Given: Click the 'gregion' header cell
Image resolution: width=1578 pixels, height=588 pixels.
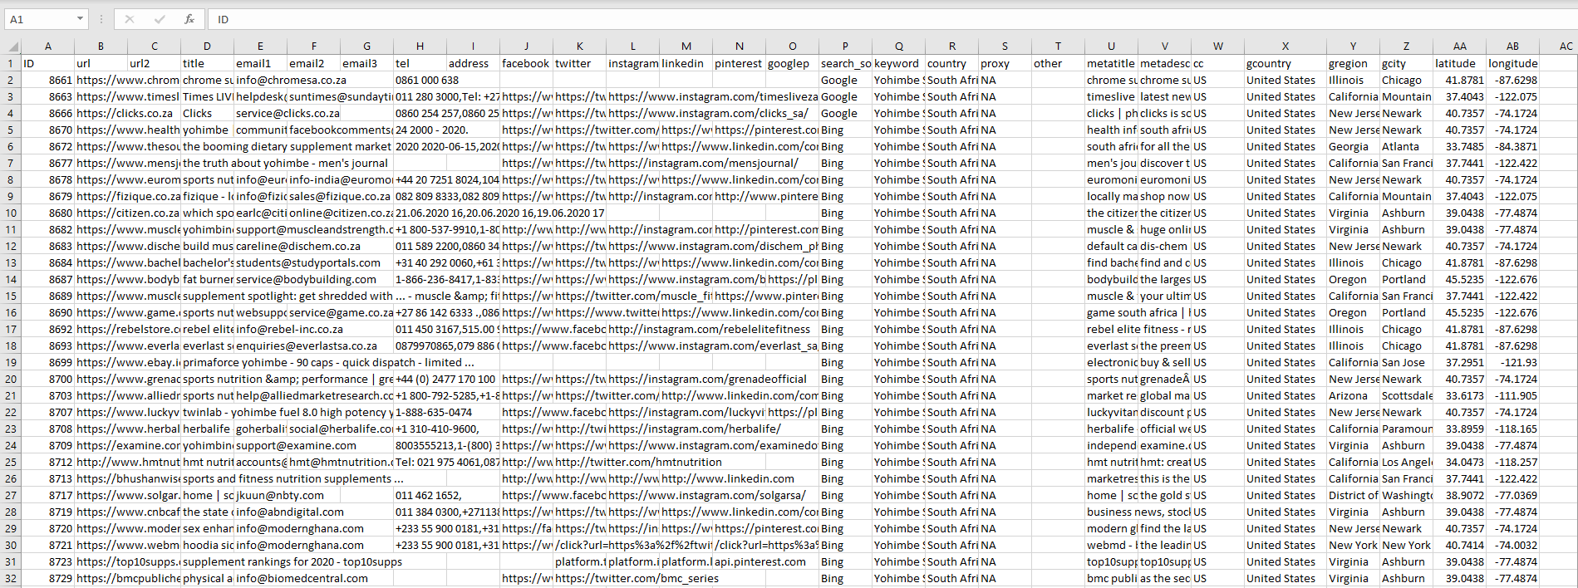Looking at the screenshot, I should (x=1354, y=63).
